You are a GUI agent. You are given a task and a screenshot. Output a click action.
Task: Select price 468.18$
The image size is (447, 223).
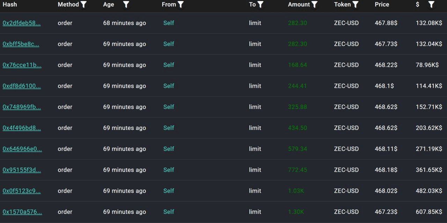click(386, 170)
